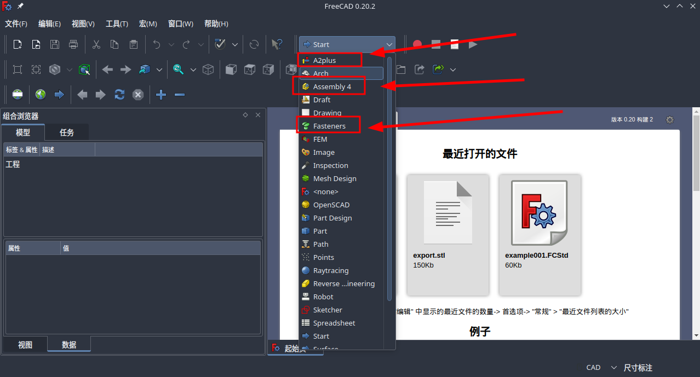Click the link navigation blue box icon
Screen dimensions: 700x377
pyautogui.click(x=145, y=69)
